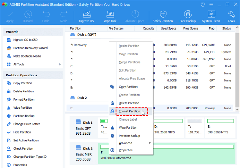Screen dimensions: 240x168
Task: Select the F: 200.00GB Unformatted partition block
Action: pos(167,154)
